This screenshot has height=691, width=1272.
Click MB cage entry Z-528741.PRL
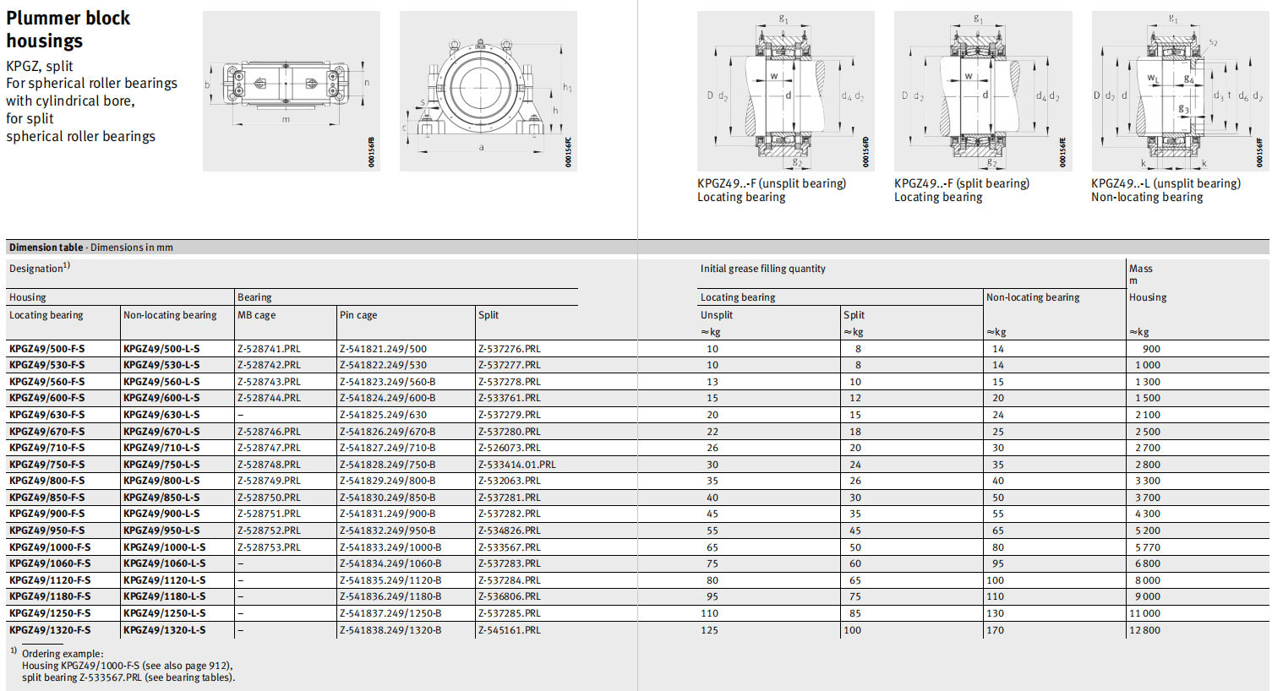[269, 349]
